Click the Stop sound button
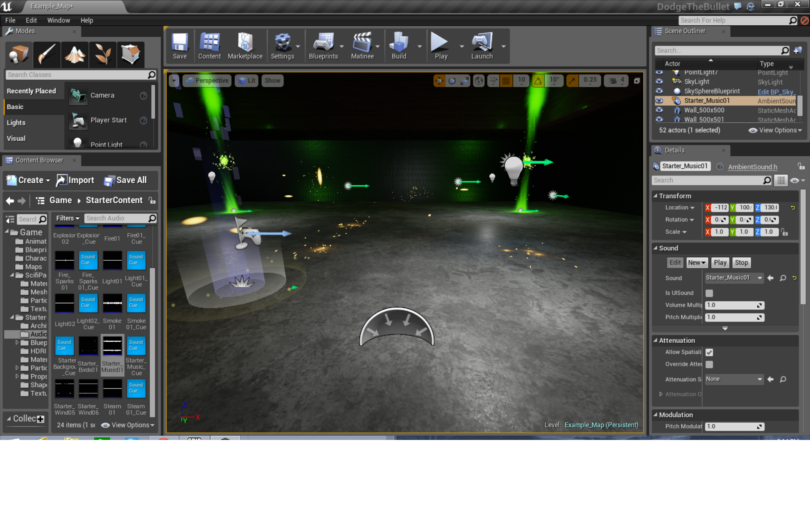810x507 pixels. coord(741,263)
